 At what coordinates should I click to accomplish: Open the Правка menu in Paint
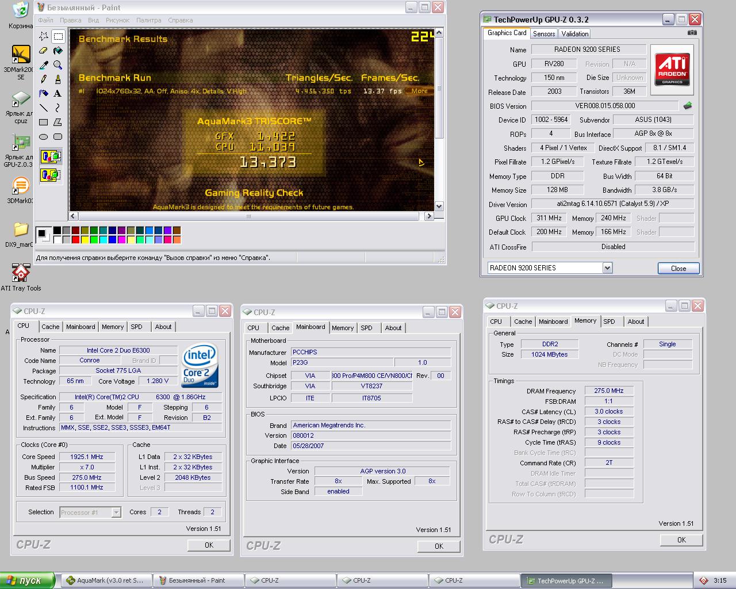[71, 20]
